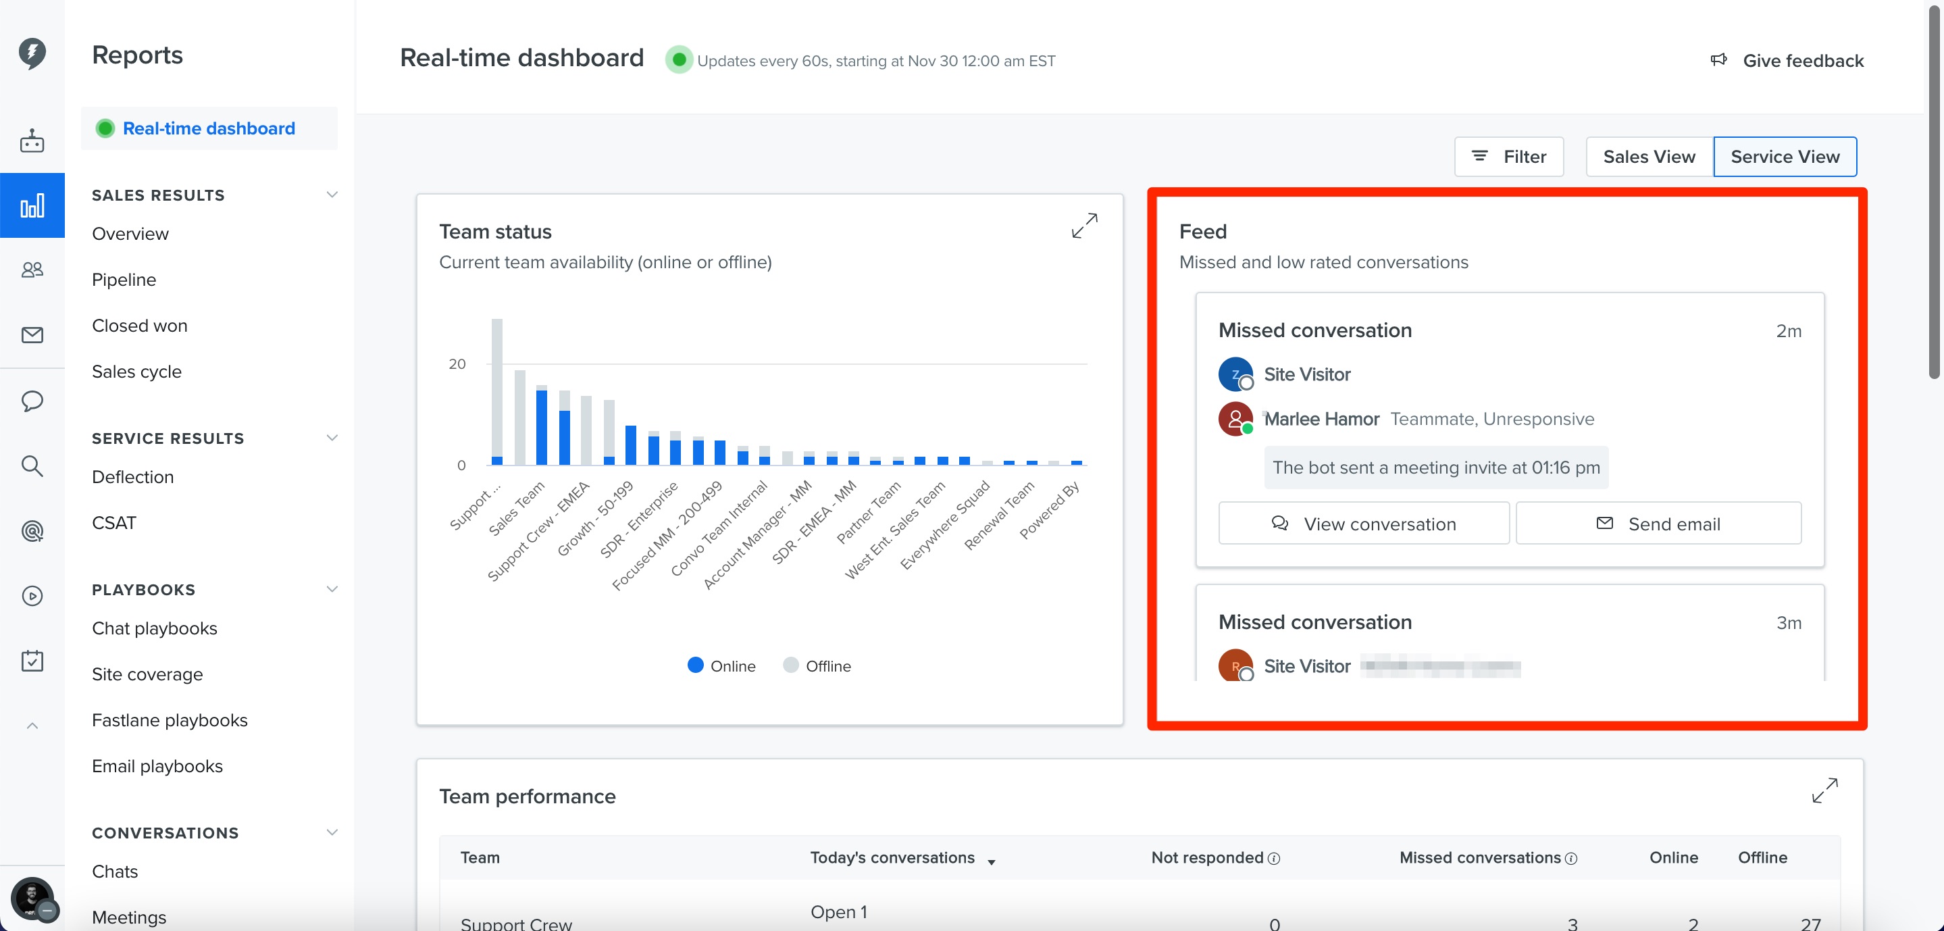Go to Closed won report
Screen dimensions: 1944x931
pyautogui.click(x=140, y=326)
